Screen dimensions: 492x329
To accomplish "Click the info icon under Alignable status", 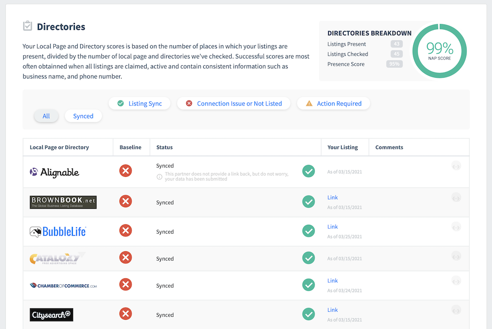I will coord(159,177).
